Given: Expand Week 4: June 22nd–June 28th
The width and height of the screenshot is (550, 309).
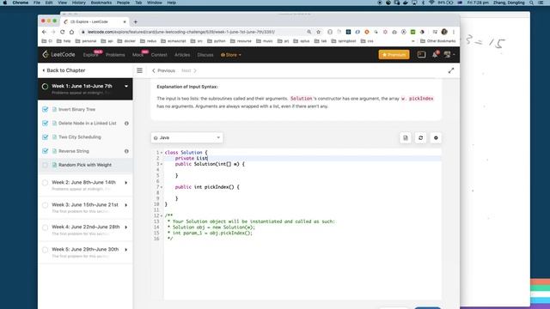Looking at the screenshot, I should click(126, 227).
